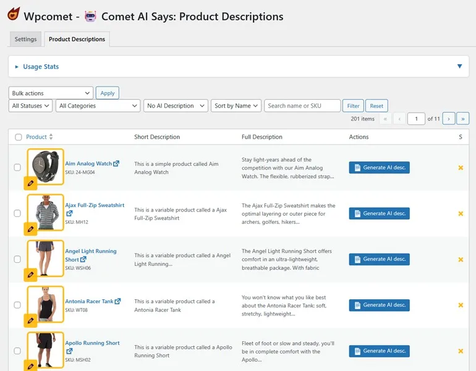Click the pencil edit icon on Aim Analog Watch
This screenshot has width=476, height=371.
(x=30, y=183)
